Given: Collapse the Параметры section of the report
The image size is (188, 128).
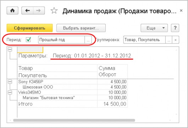Looking at the screenshot, I should (10, 49).
